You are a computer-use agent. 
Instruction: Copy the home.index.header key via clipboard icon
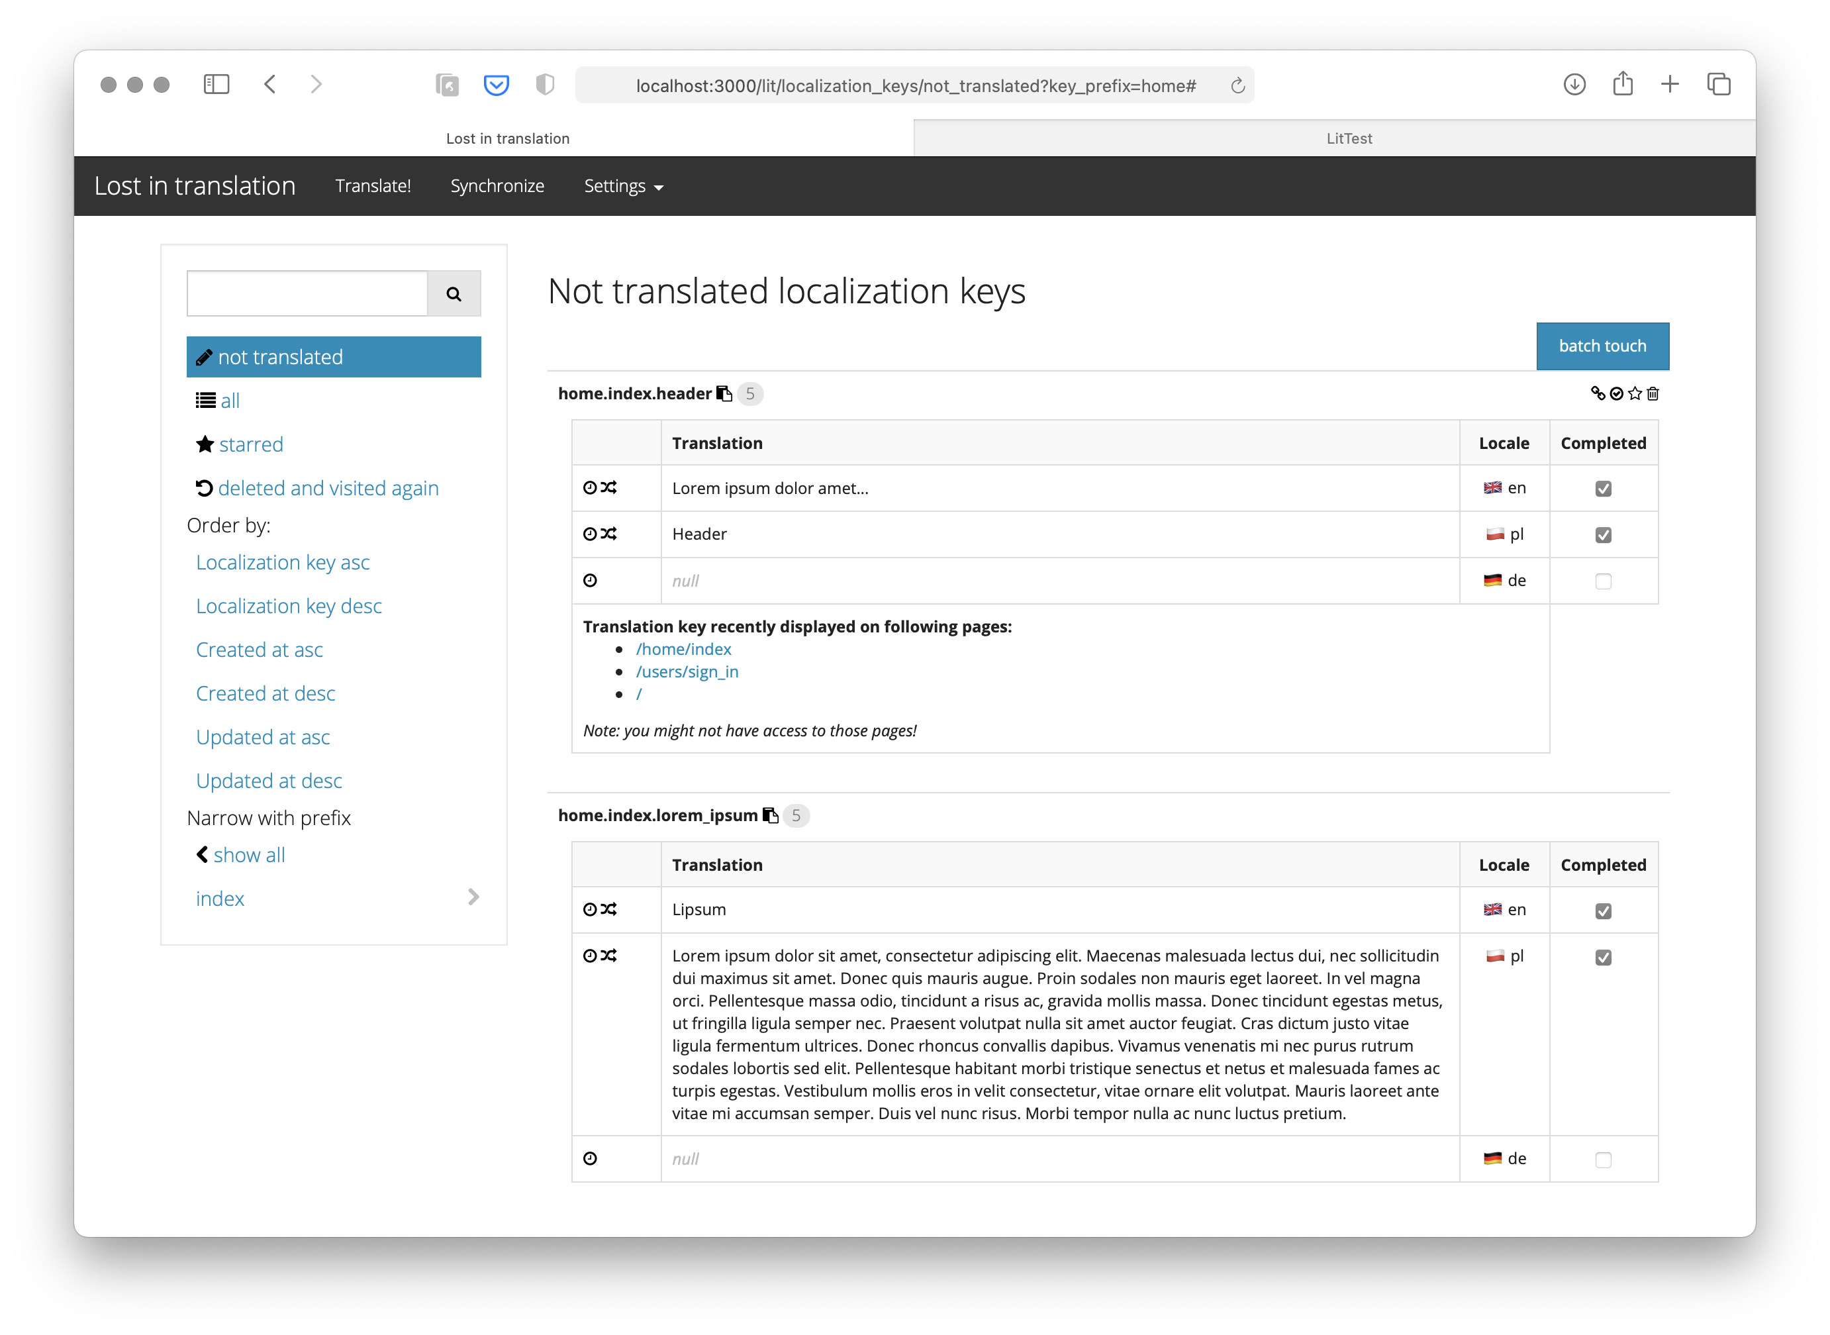click(x=725, y=393)
